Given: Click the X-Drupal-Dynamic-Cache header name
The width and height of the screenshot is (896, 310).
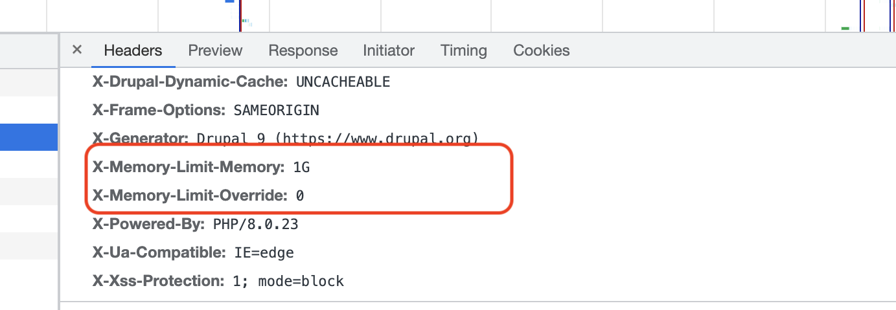Looking at the screenshot, I should point(190,82).
